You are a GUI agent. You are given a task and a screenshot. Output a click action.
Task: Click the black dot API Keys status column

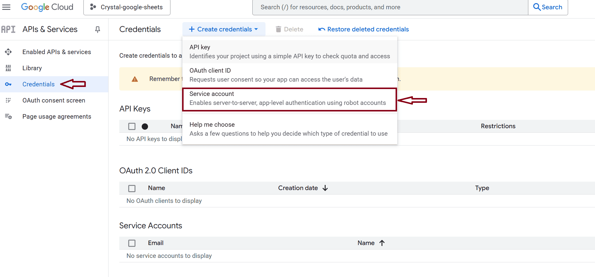(x=145, y=126)
